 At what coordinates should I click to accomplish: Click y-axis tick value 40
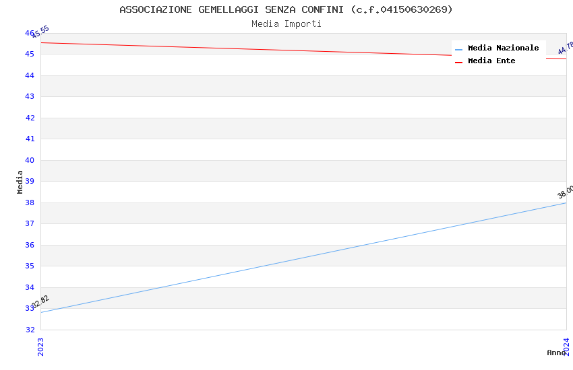click(30, 160)
